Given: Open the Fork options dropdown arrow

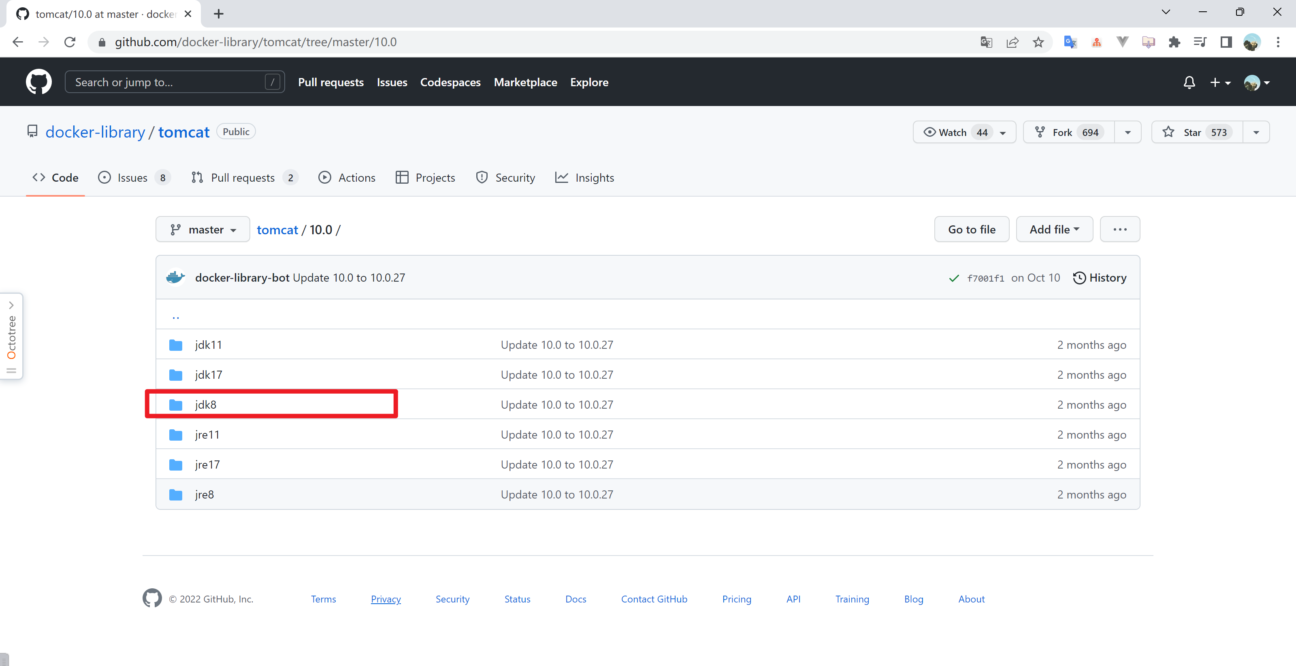Looking at the screenshot, I should (1128, 132).
